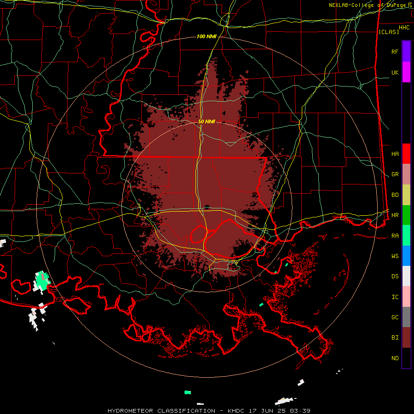Click the GC gray legend swatch
Image resolution: width=414 pixels, height=414 pixels.
click(406, 317)
